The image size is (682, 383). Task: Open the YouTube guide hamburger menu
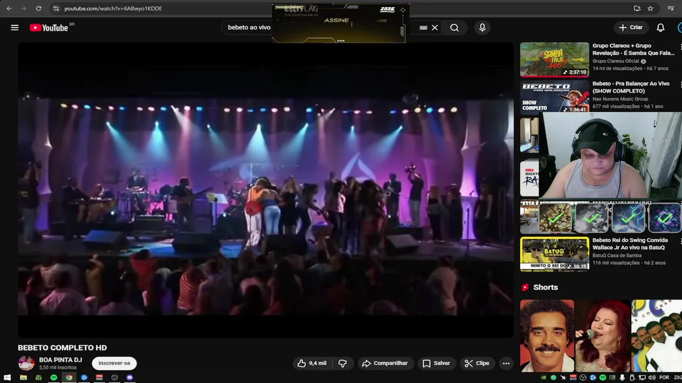click(x=15, y=28)
